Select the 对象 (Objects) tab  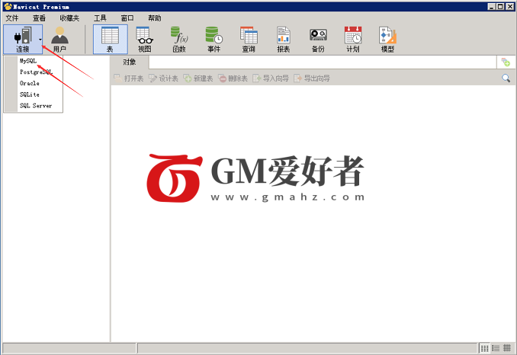(x=130, y=62)
